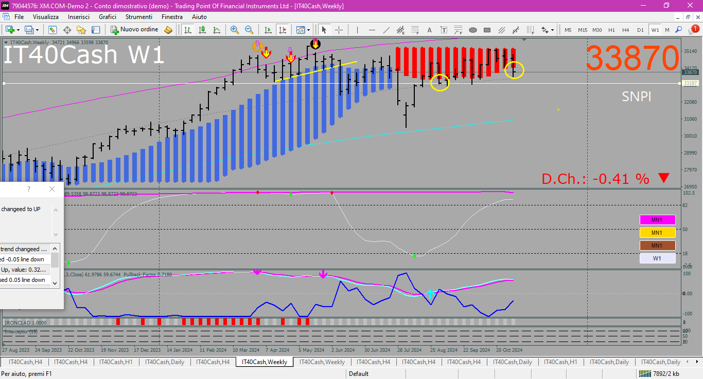
Task: Click the lavender W1 chart button
Action: click(x=657, y=258)
